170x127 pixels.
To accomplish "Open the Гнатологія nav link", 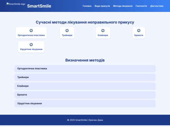I will [x=141, y=6].
